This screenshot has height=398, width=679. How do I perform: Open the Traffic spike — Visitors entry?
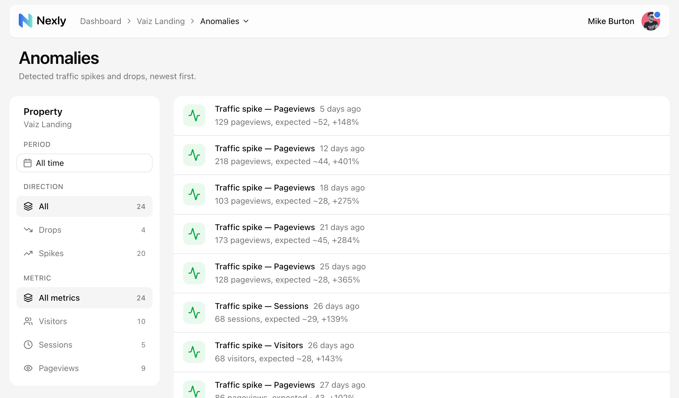click(x=421, y=352)
